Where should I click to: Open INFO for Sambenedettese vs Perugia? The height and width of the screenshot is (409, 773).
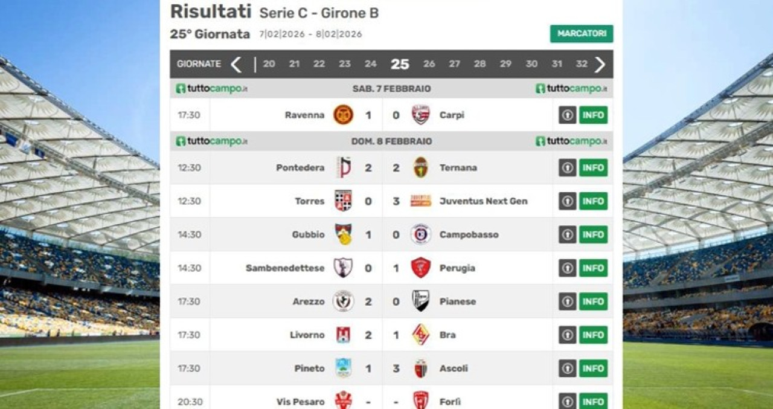(593, 268)
